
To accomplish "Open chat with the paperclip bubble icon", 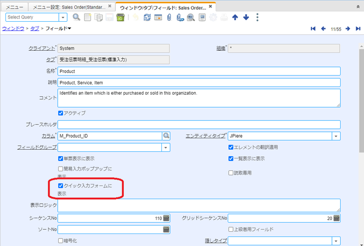I will pyautogui.click(x=180, y=17).
